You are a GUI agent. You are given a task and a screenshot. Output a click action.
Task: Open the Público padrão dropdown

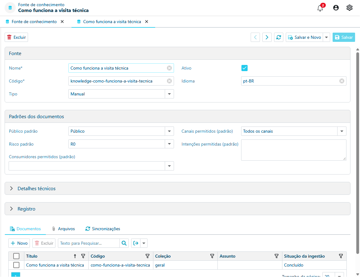point(169,131)
